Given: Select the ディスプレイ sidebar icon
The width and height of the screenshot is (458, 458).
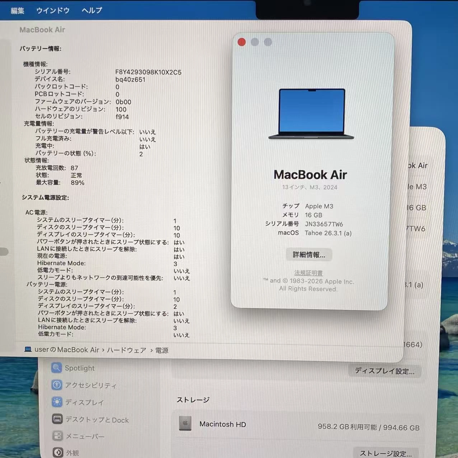Looking at the screenshot, I should pyautogui.click(x=57, y=402).
